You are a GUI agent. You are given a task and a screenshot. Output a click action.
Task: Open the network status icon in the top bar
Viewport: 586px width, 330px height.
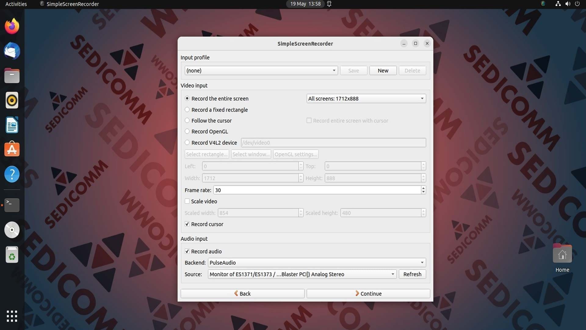point(558,4)
